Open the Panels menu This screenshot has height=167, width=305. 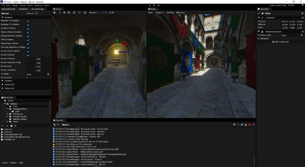click(x=15, y=5)
